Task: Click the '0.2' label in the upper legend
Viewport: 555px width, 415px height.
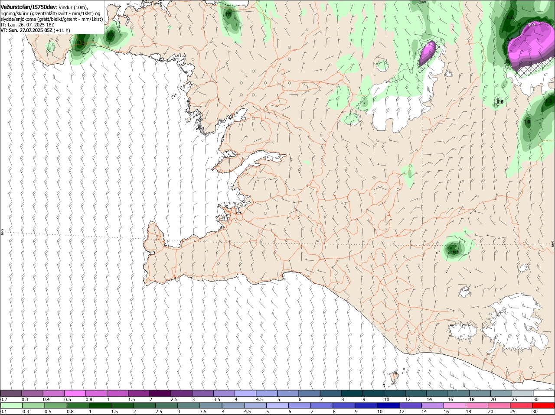Action: 3,399
